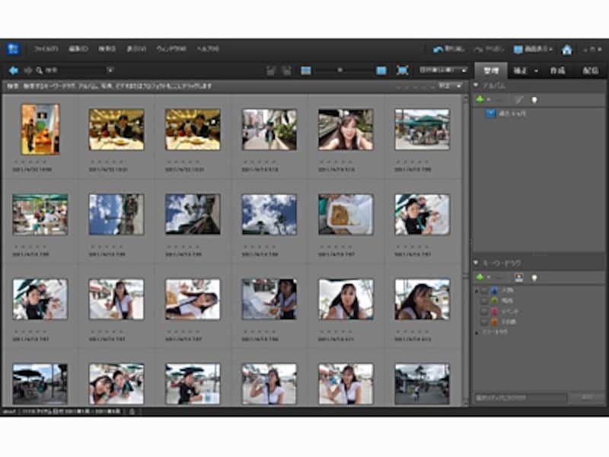This screenshot has width=609, height=457.
Task: Click the lightbulb icon in Keyword Tags panel
Action: click(534, 277)
